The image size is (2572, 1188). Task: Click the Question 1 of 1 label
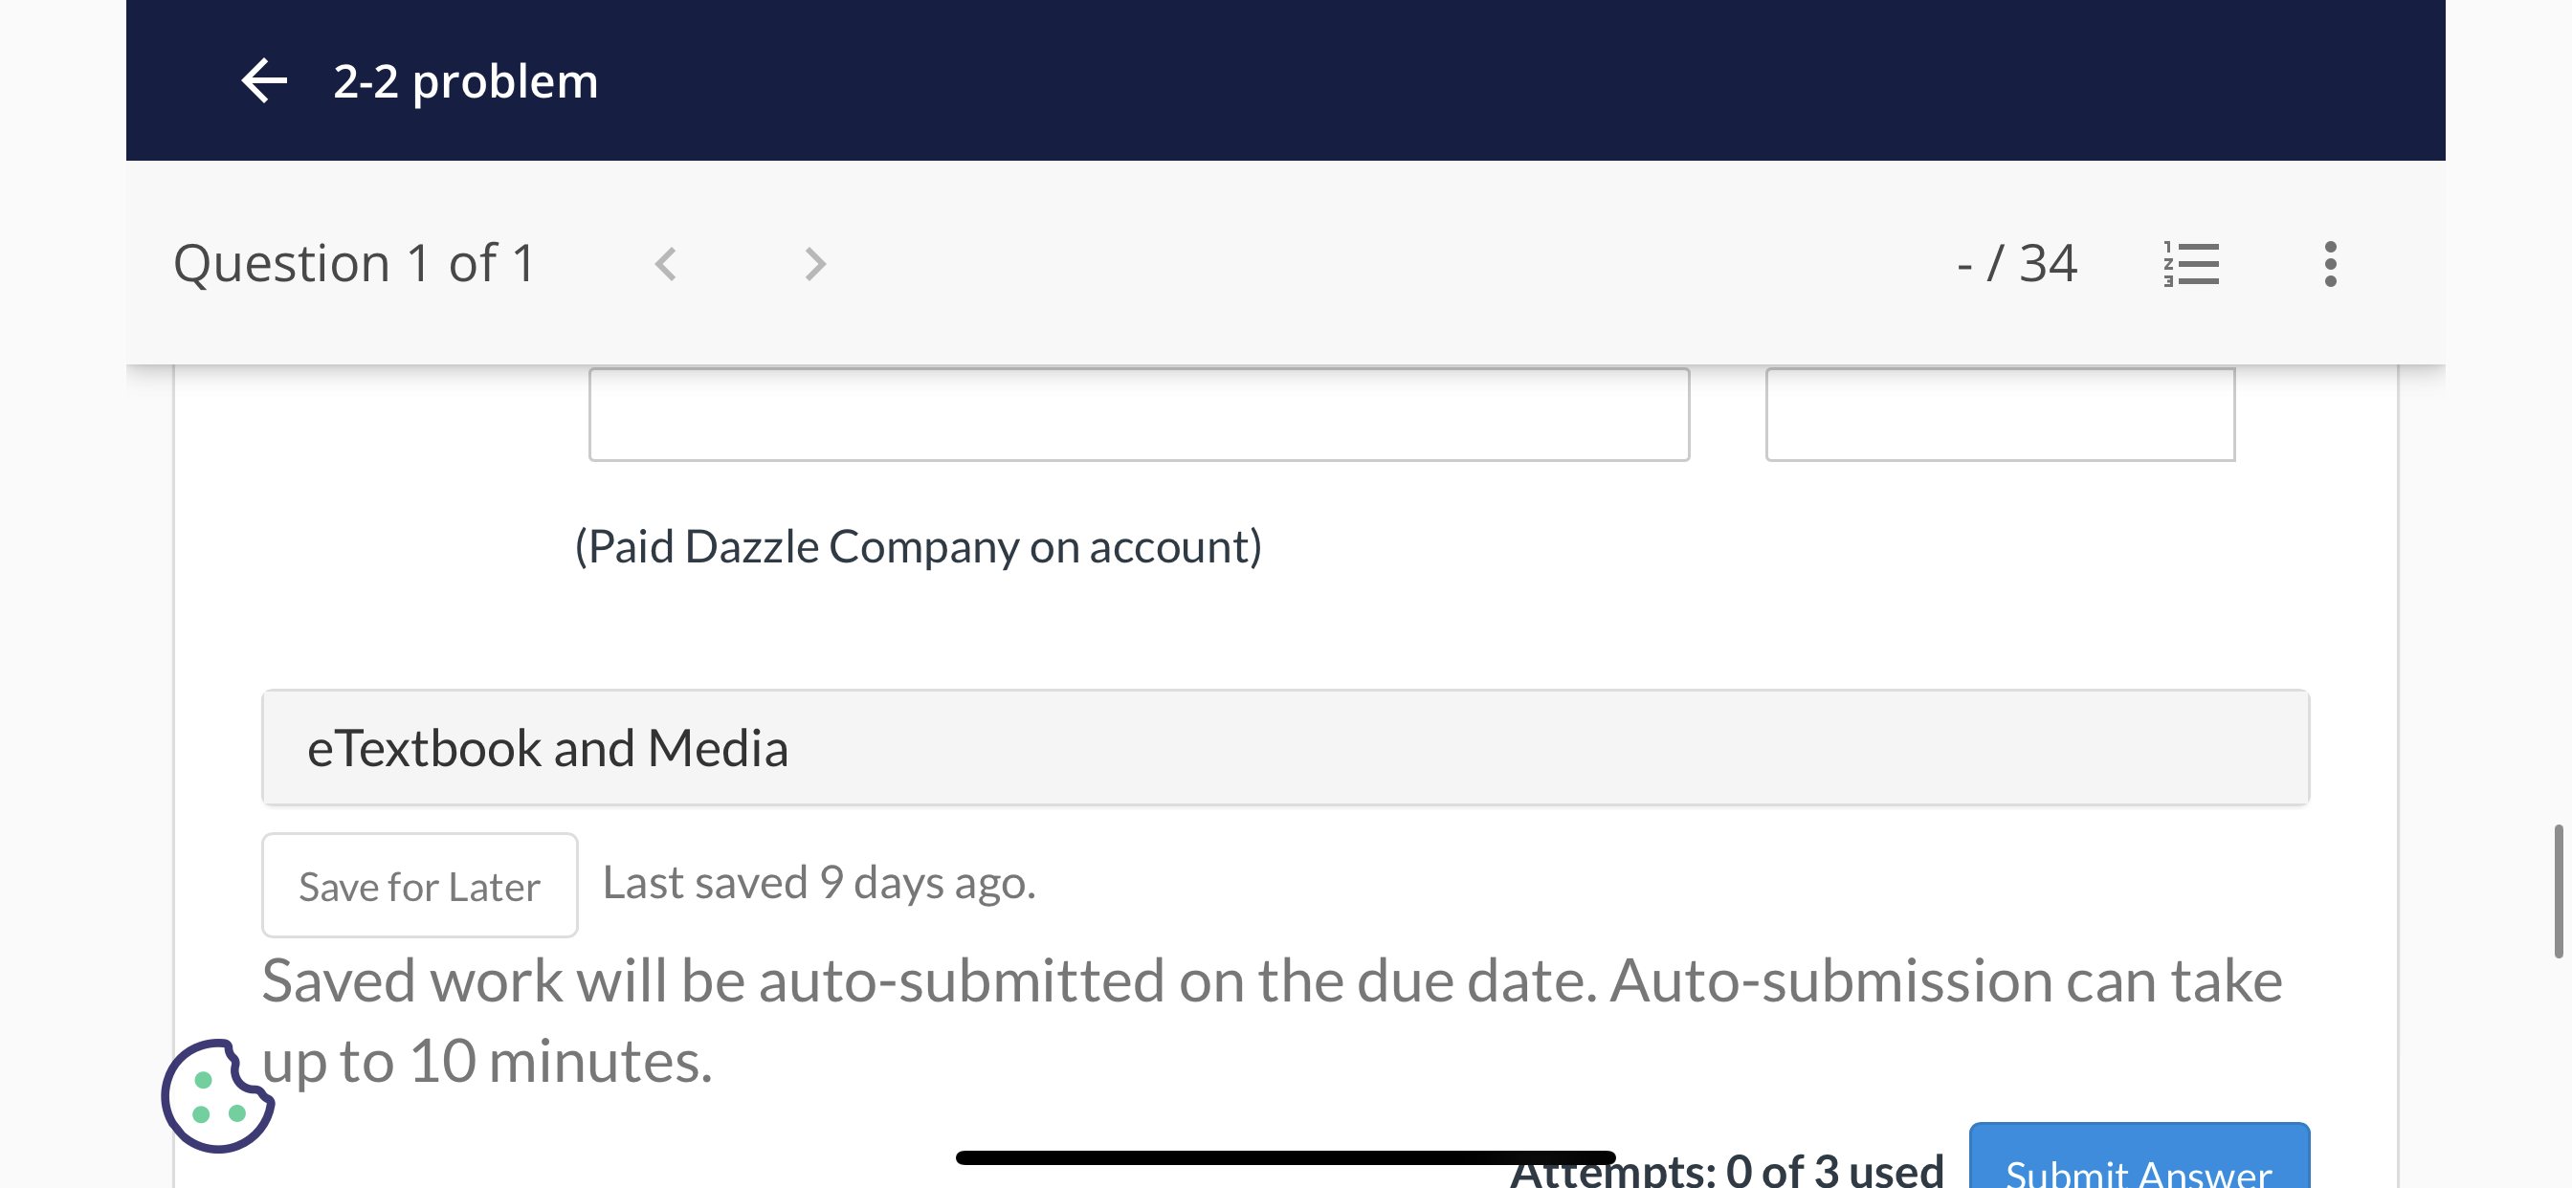[354, 264]
